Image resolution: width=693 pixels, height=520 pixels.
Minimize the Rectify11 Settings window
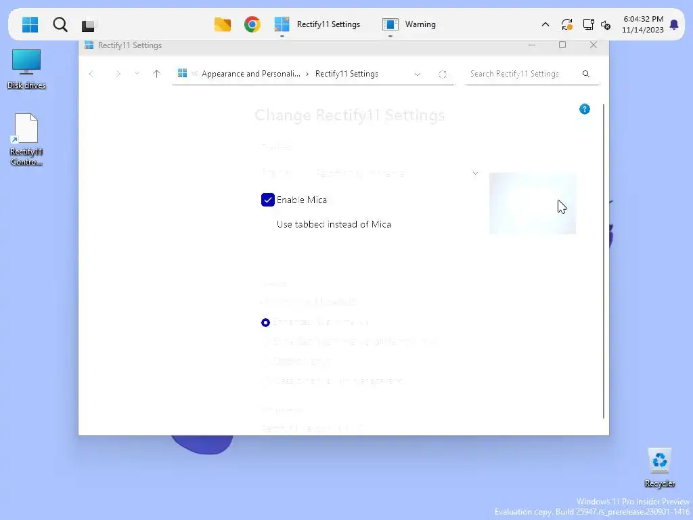(532, 45)
